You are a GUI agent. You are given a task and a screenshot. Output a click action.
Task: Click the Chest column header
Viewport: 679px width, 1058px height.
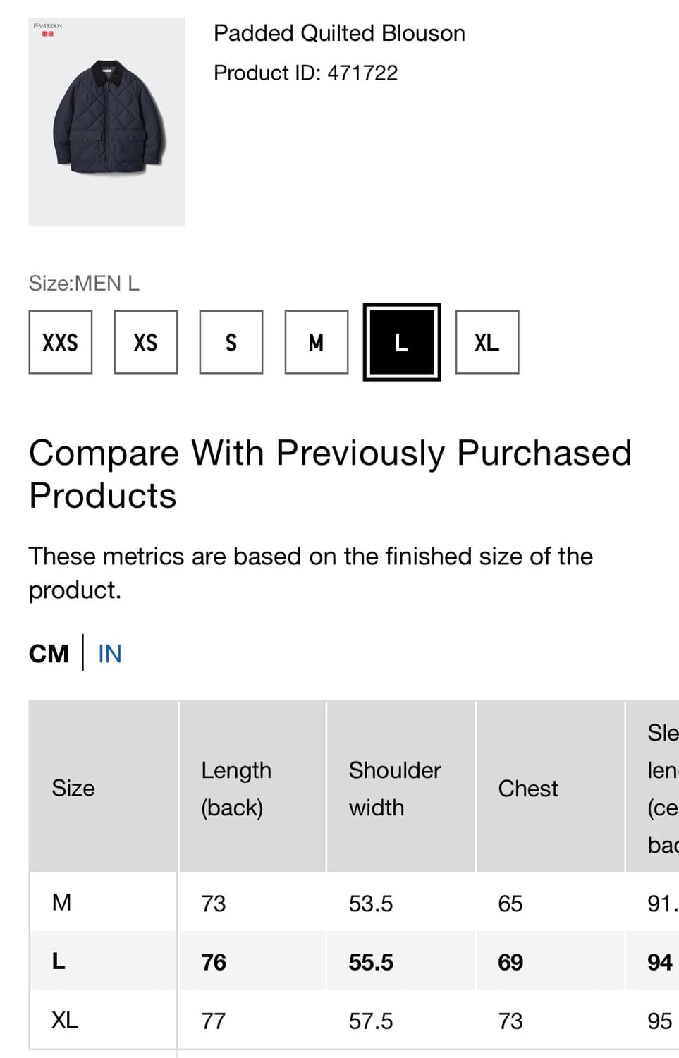[x=528, y=788]
